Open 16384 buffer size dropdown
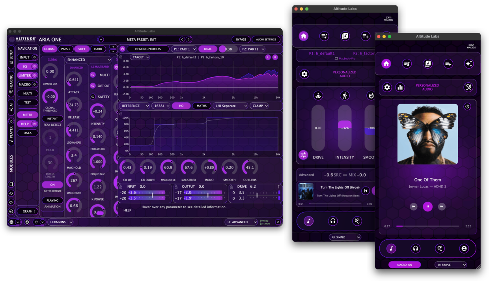 161,106
